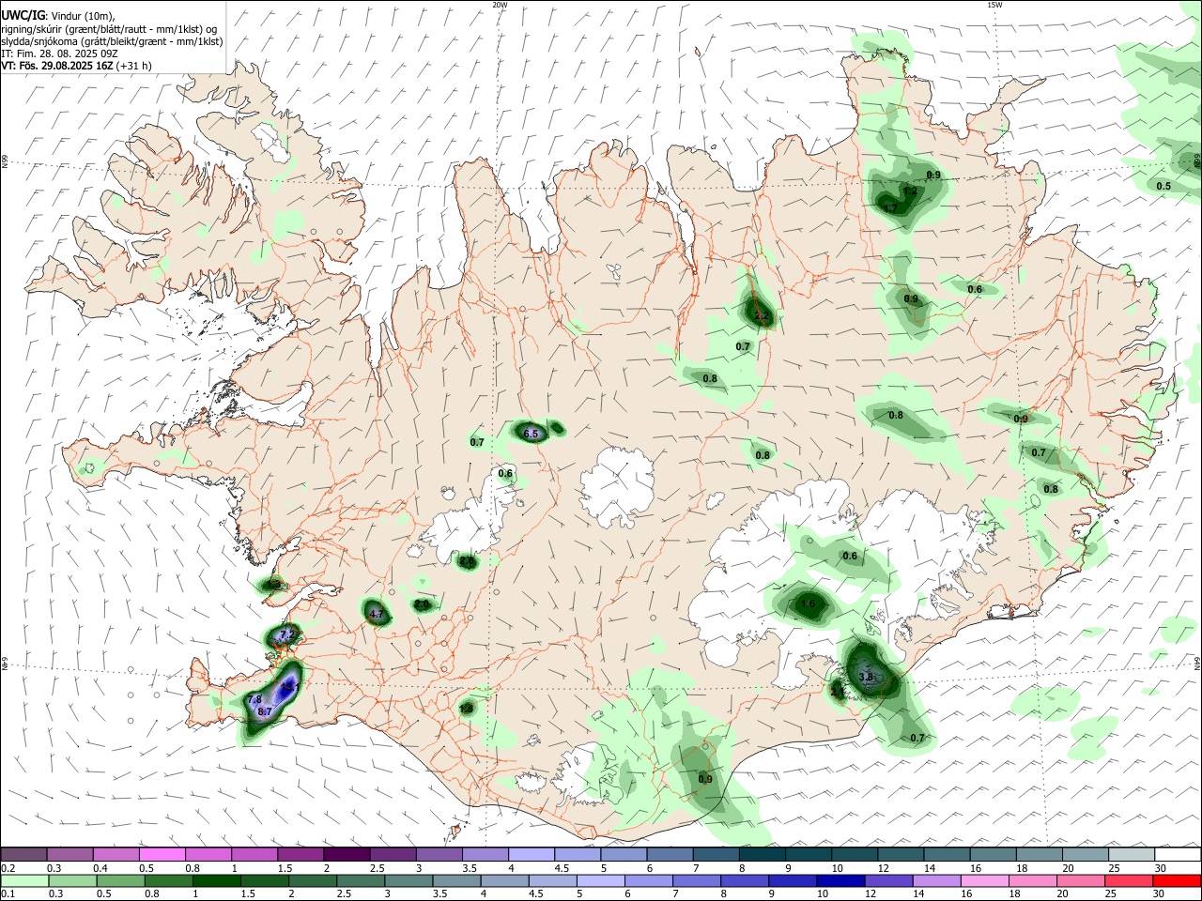Click the 0.1 label under the lower legend row
This screenshot has width=1202, height=901.
click(x=8, y=894)
